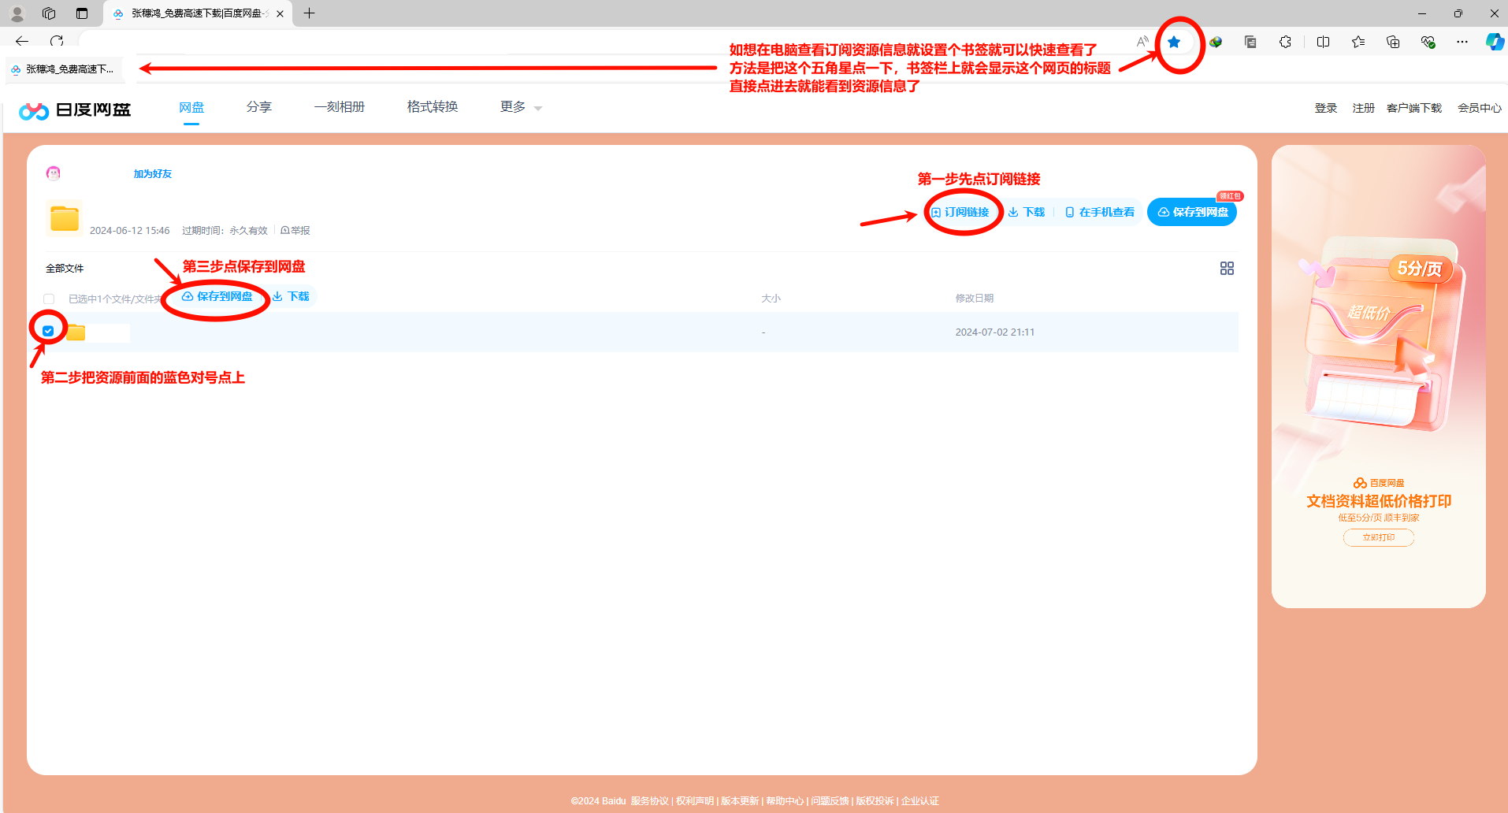The width and height of the screenshot is (1508, 813).
Task: Click 保存到网盘 in the file list toolbar
Action: point(217,296)
